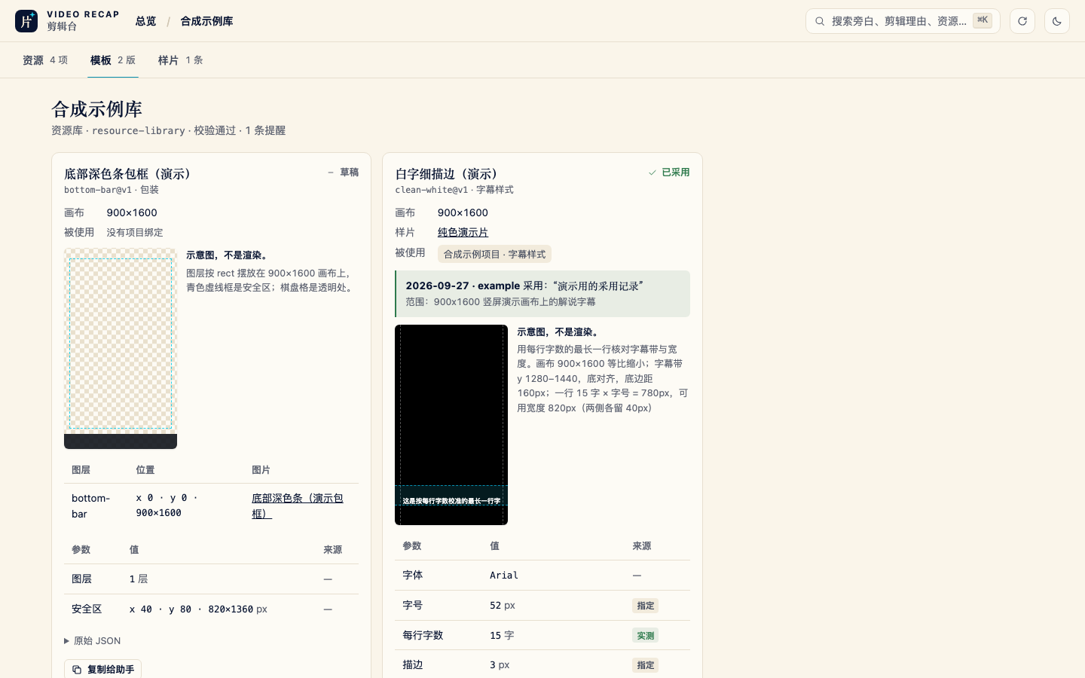Click the 指定 badge in 字号 row
Viewport: 1085px width, 678px height.
click(x=646, y=606)
